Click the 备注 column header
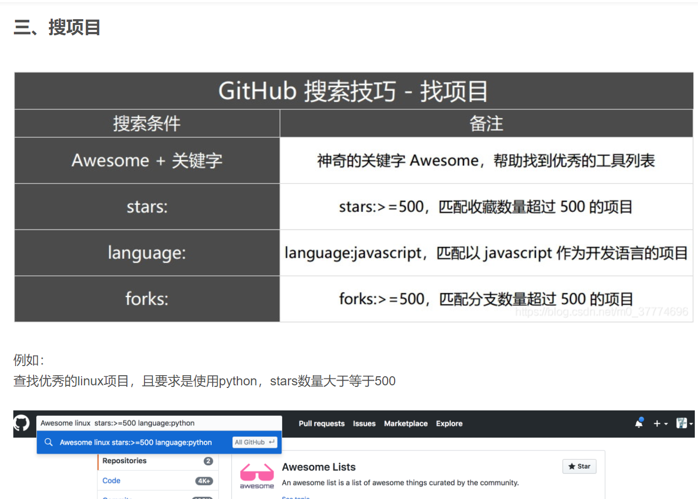 (x=486, y=124)
